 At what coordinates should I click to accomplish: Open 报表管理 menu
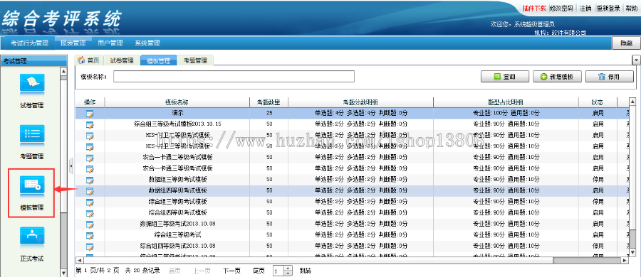pyautogui.click(x=73, y=43)
